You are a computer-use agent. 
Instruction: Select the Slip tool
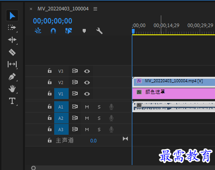coord(12,64)
